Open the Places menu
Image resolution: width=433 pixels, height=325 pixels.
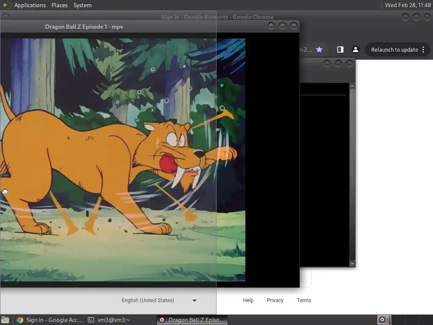coord(59,5)
